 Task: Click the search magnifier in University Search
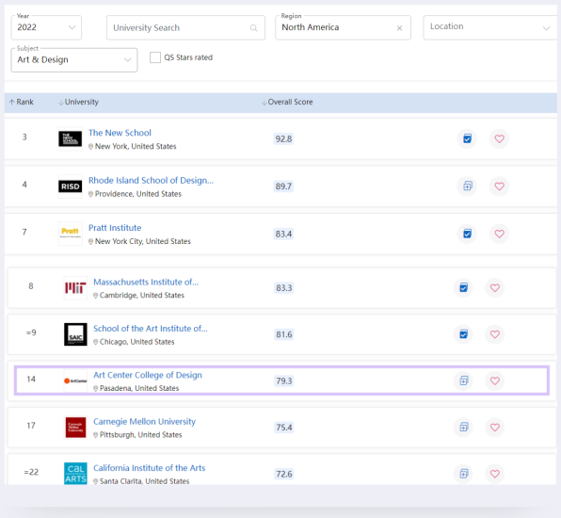(253, 28)
